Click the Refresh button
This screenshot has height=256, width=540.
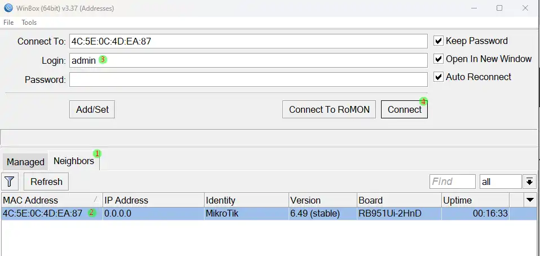46,182
